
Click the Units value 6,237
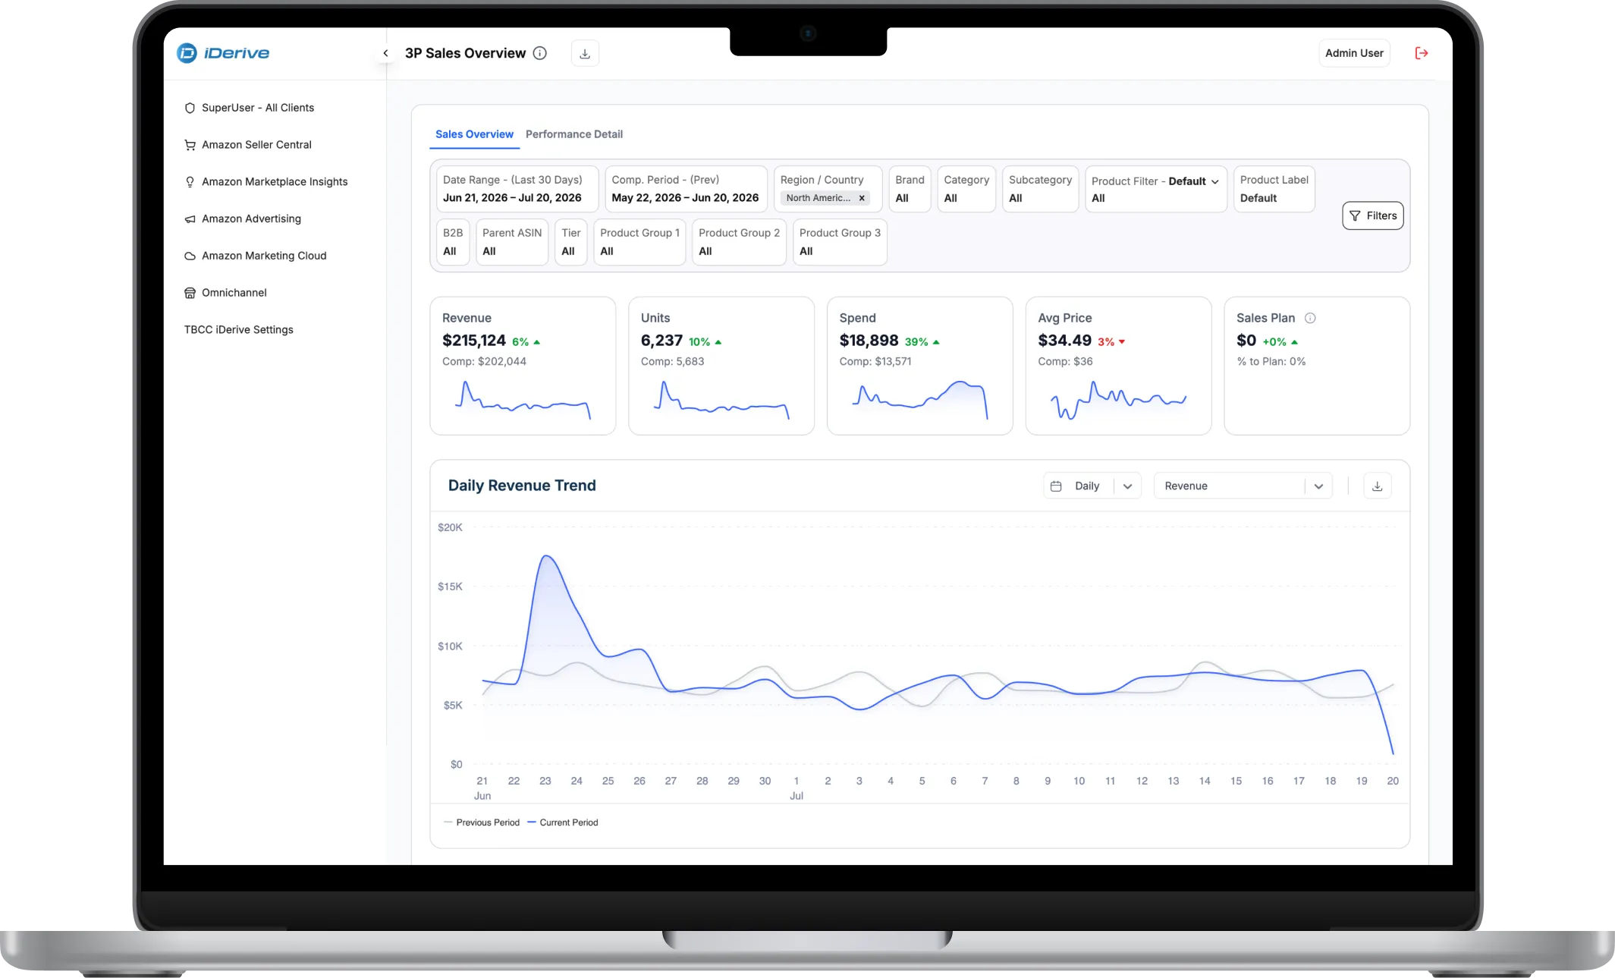tap(661, 341)
